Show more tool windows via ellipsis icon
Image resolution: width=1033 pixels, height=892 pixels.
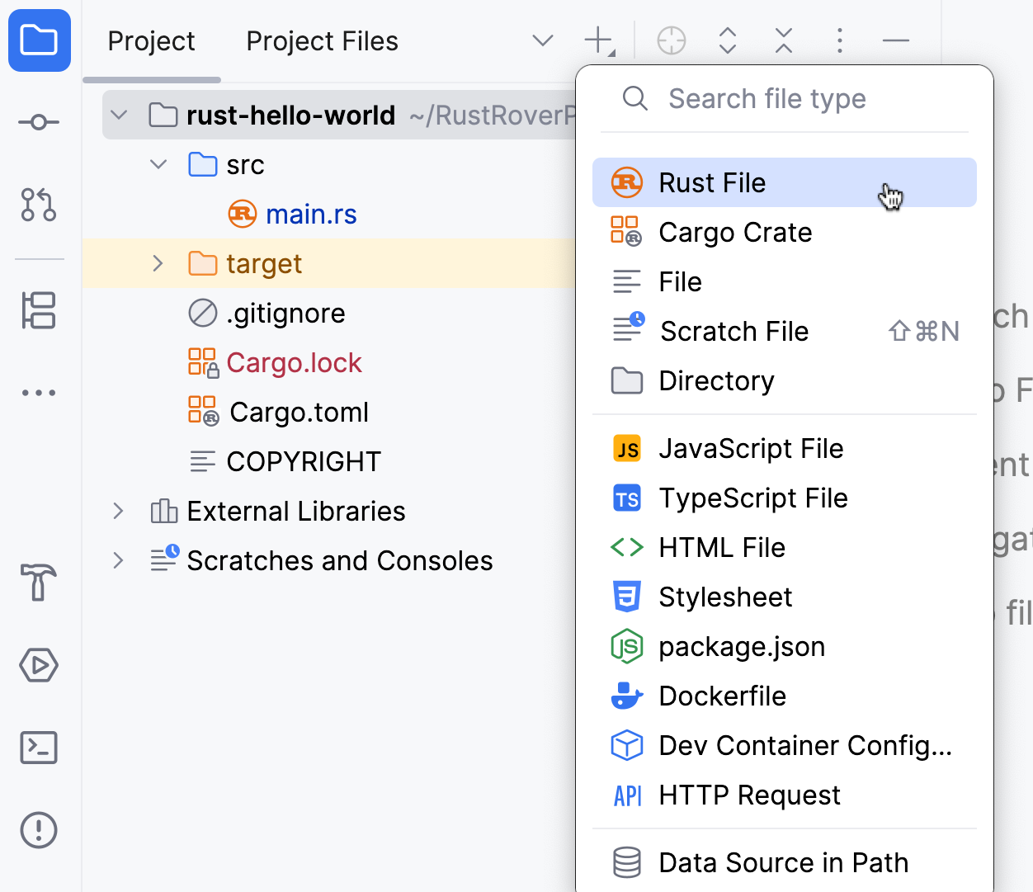(39, 392)
